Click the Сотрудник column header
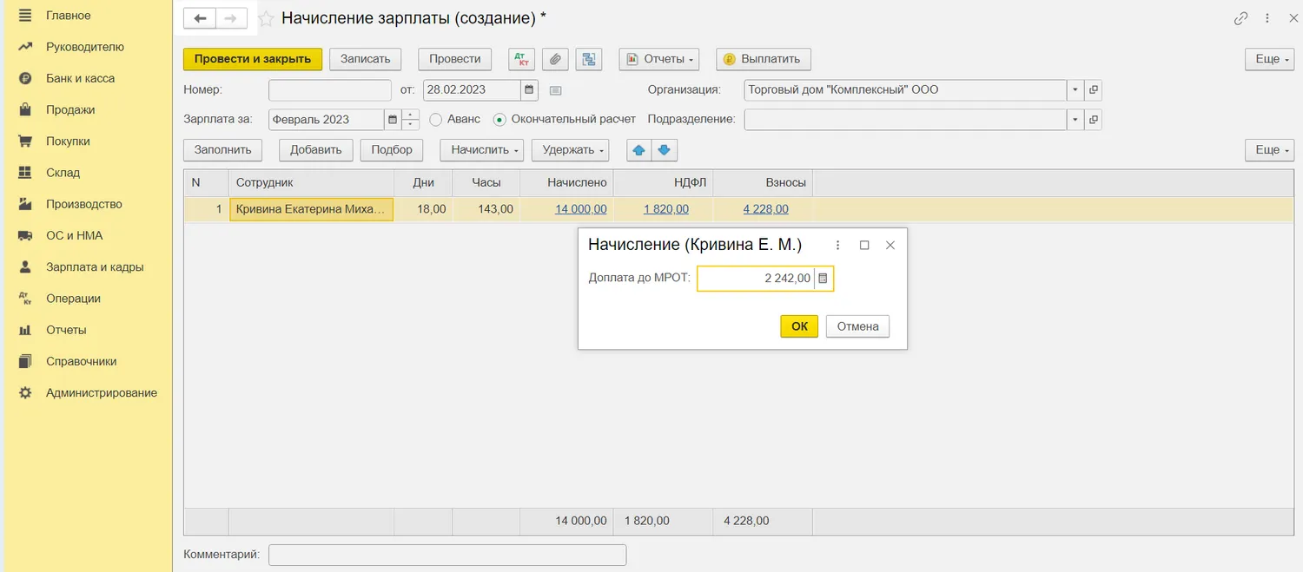Screen dimensions: 1303x572 point(311,182)
